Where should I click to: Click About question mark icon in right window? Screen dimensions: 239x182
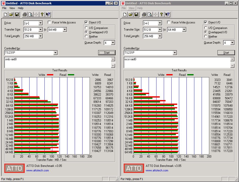pos(162,14)
